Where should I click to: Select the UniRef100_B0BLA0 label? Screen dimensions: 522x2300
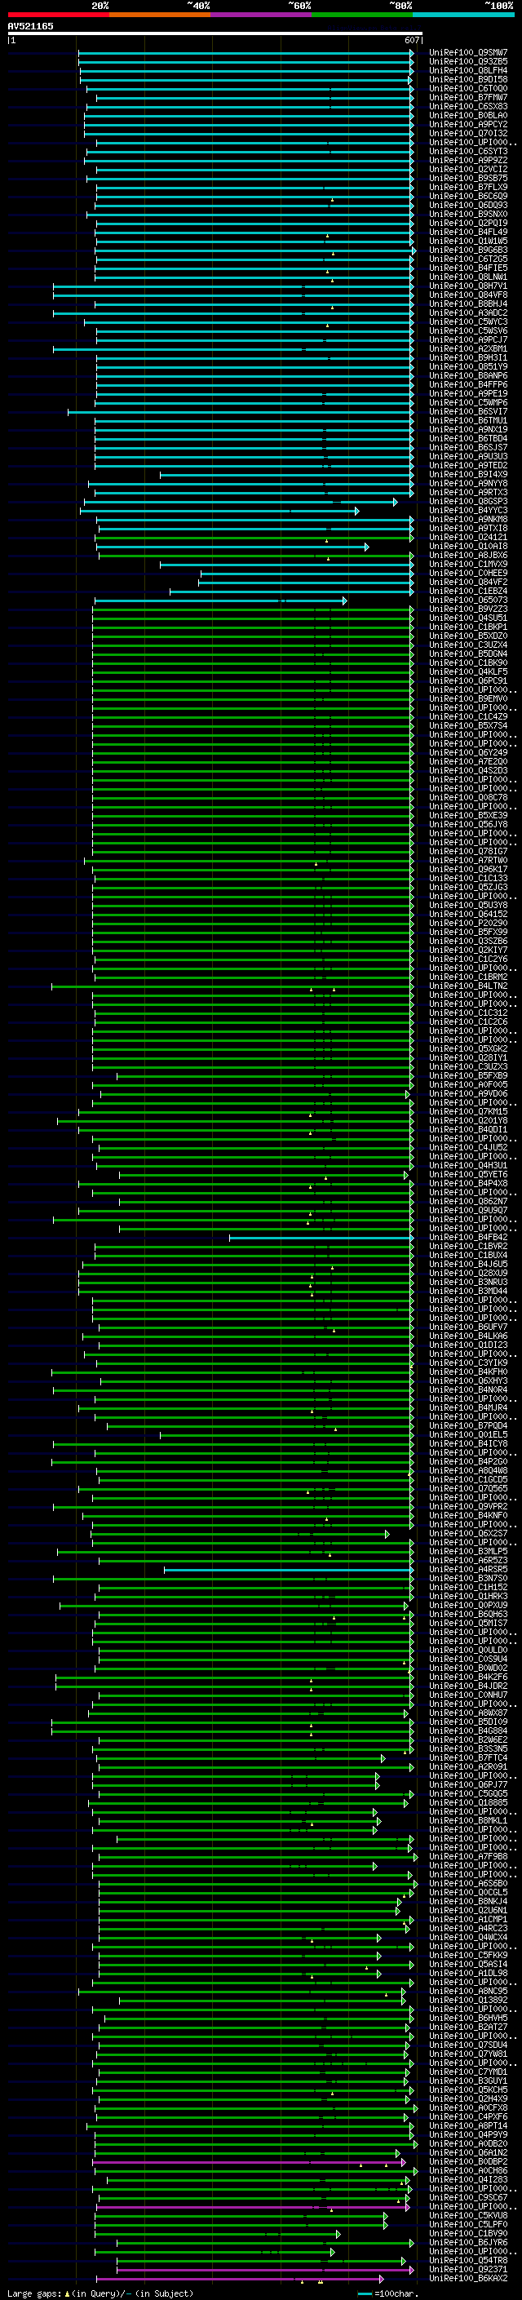[x=468, y=115]
